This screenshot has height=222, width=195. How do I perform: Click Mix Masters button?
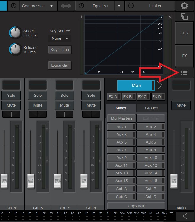(121, 118)
